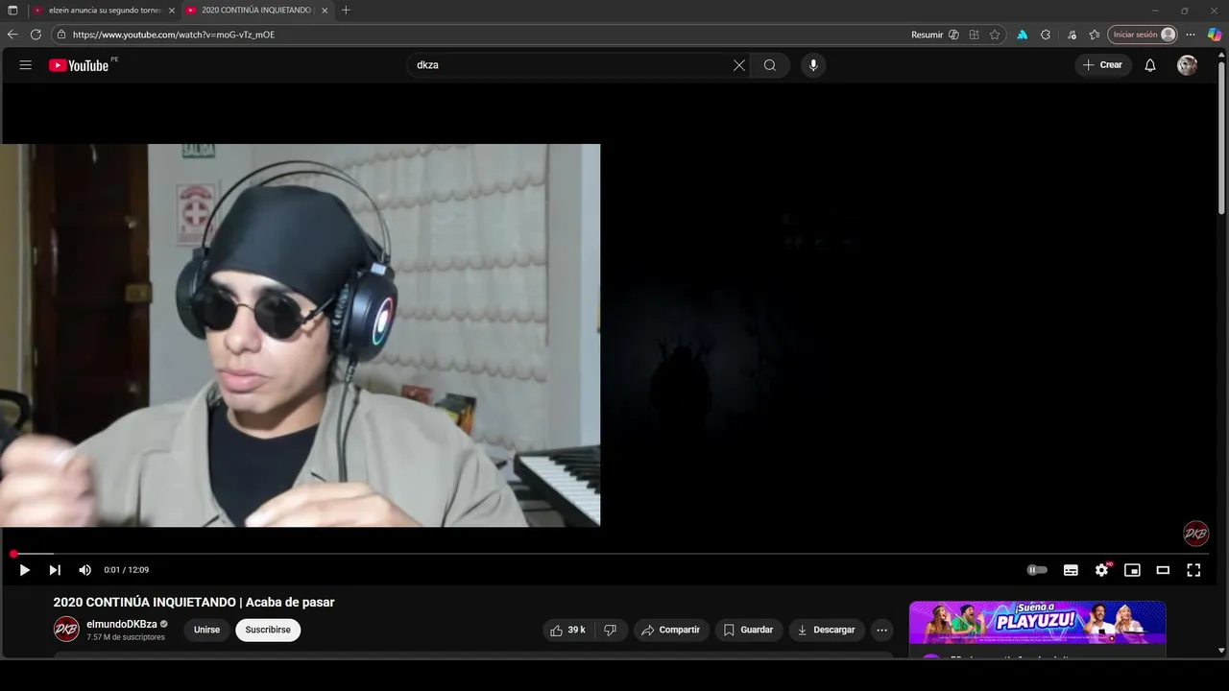
Task: Enter fullscreen mode
Action: tap(1193, 570)
